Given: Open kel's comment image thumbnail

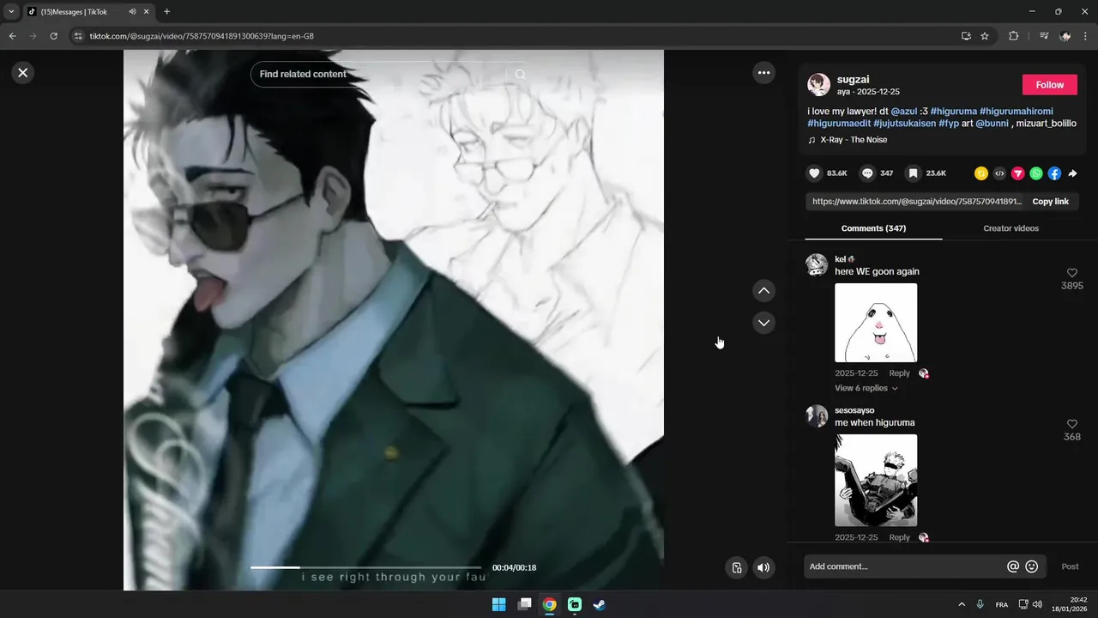Looking at the screenshot, I should coord(876,323).
